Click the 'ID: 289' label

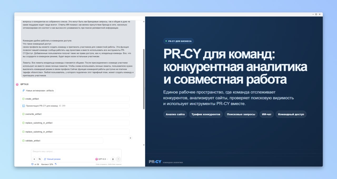click(x=62, y=106)
